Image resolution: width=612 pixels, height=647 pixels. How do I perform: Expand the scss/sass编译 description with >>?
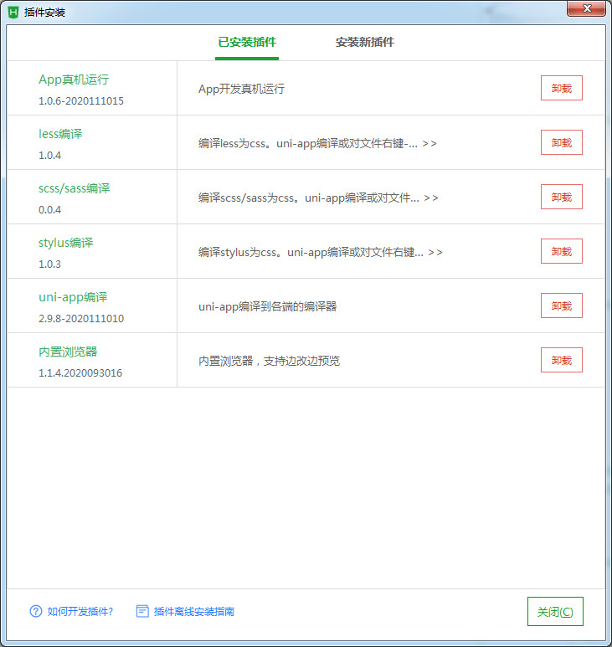click(431, 198)
